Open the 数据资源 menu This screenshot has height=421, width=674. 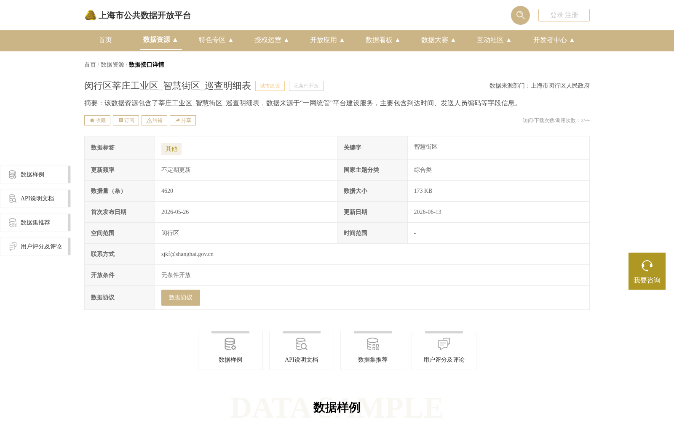[x=160, y=40]
